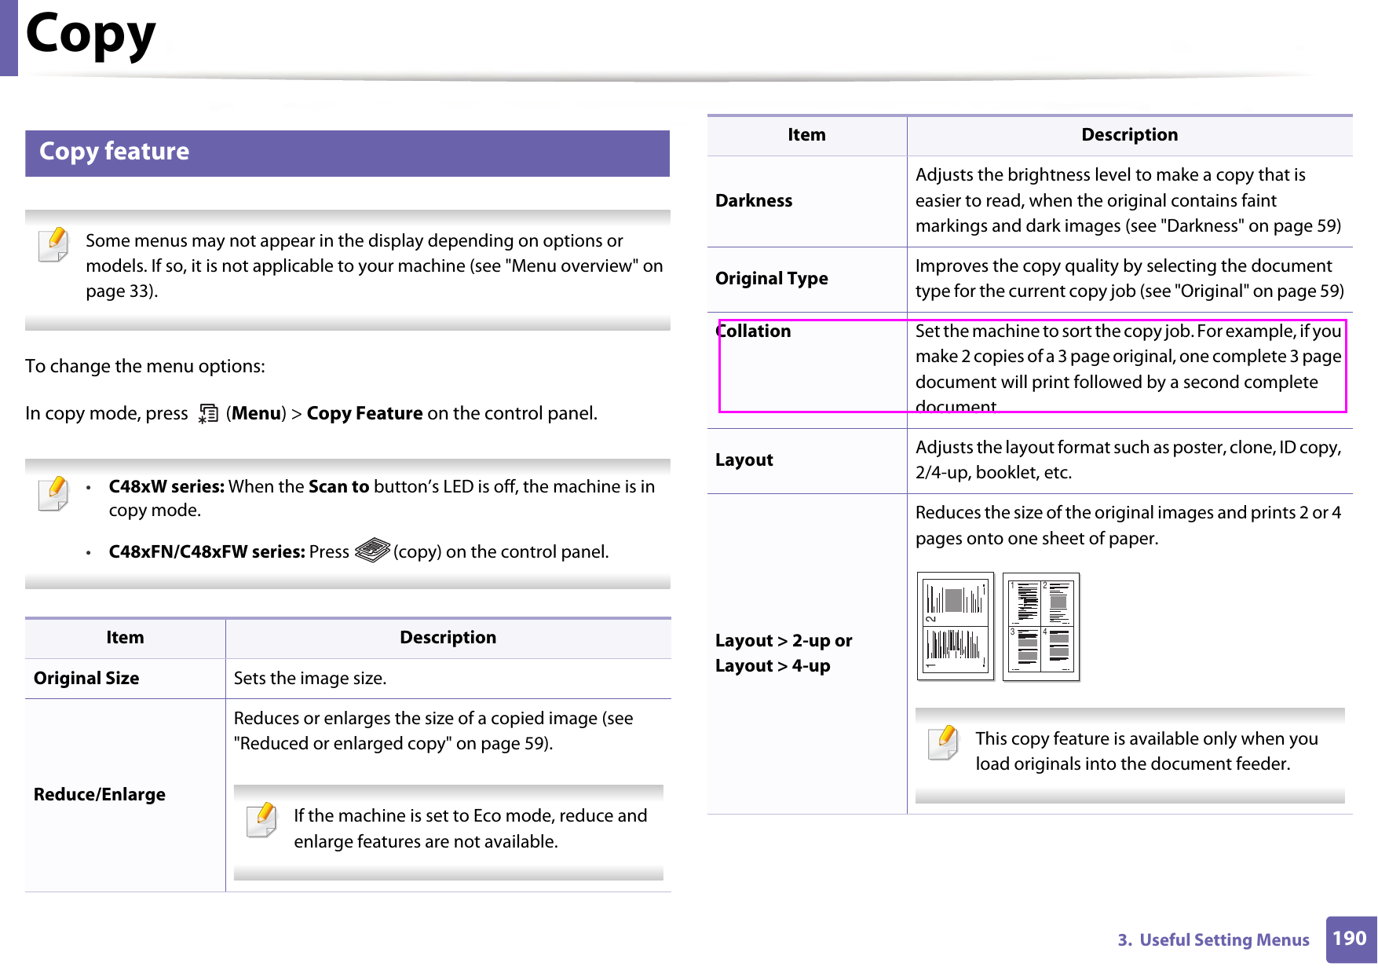
Task: Follow the "Original" on page 59 reference
Action: point(1259,291)
